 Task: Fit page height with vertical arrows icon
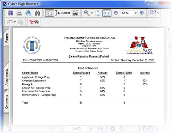pos(98,13)
